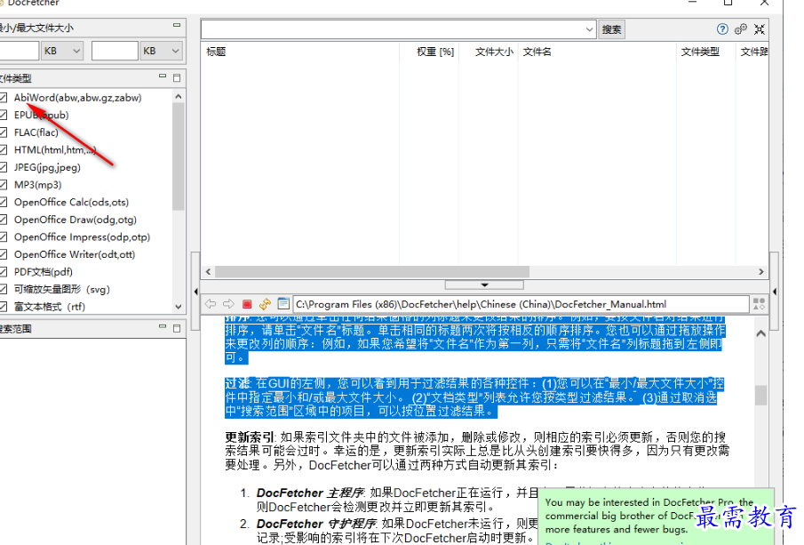Sort results by 文件名 column header

[537, 52]
